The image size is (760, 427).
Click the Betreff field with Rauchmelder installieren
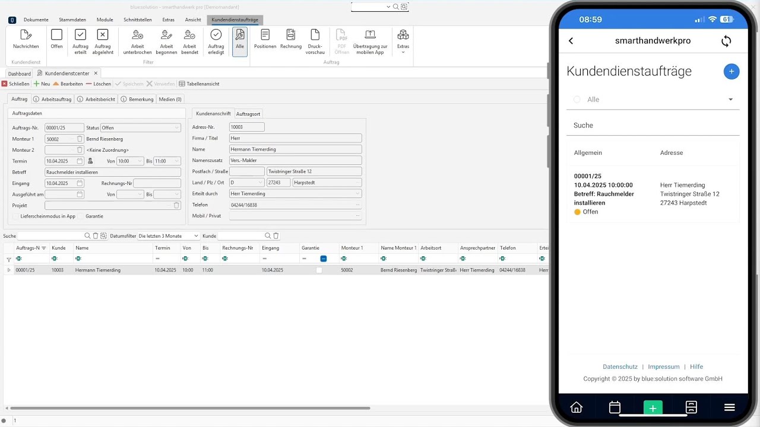[x=113, y=172]
